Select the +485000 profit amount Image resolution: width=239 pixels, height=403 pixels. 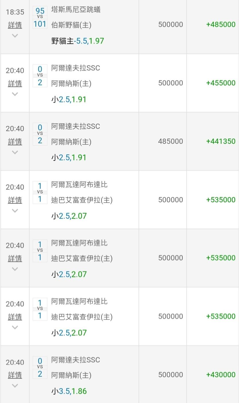(x=221, y=25)
